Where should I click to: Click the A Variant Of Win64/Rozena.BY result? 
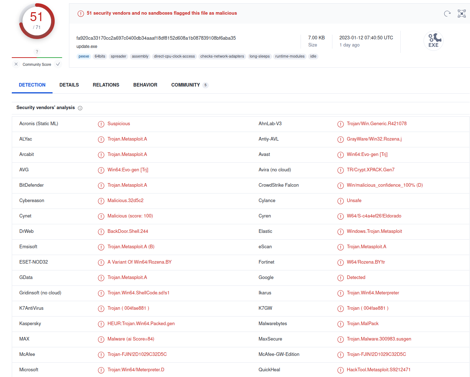140,262
